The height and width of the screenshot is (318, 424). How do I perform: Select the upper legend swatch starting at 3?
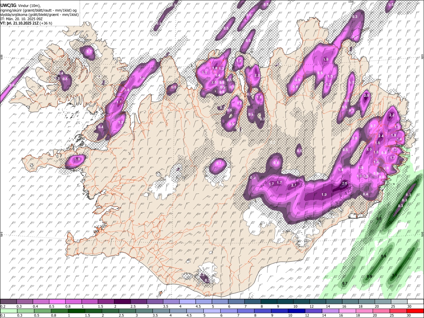(x=155, y=301)
